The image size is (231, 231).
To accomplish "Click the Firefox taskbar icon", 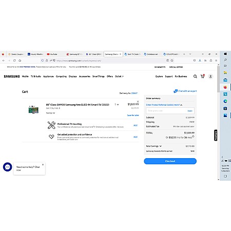I will pos(225,87).
